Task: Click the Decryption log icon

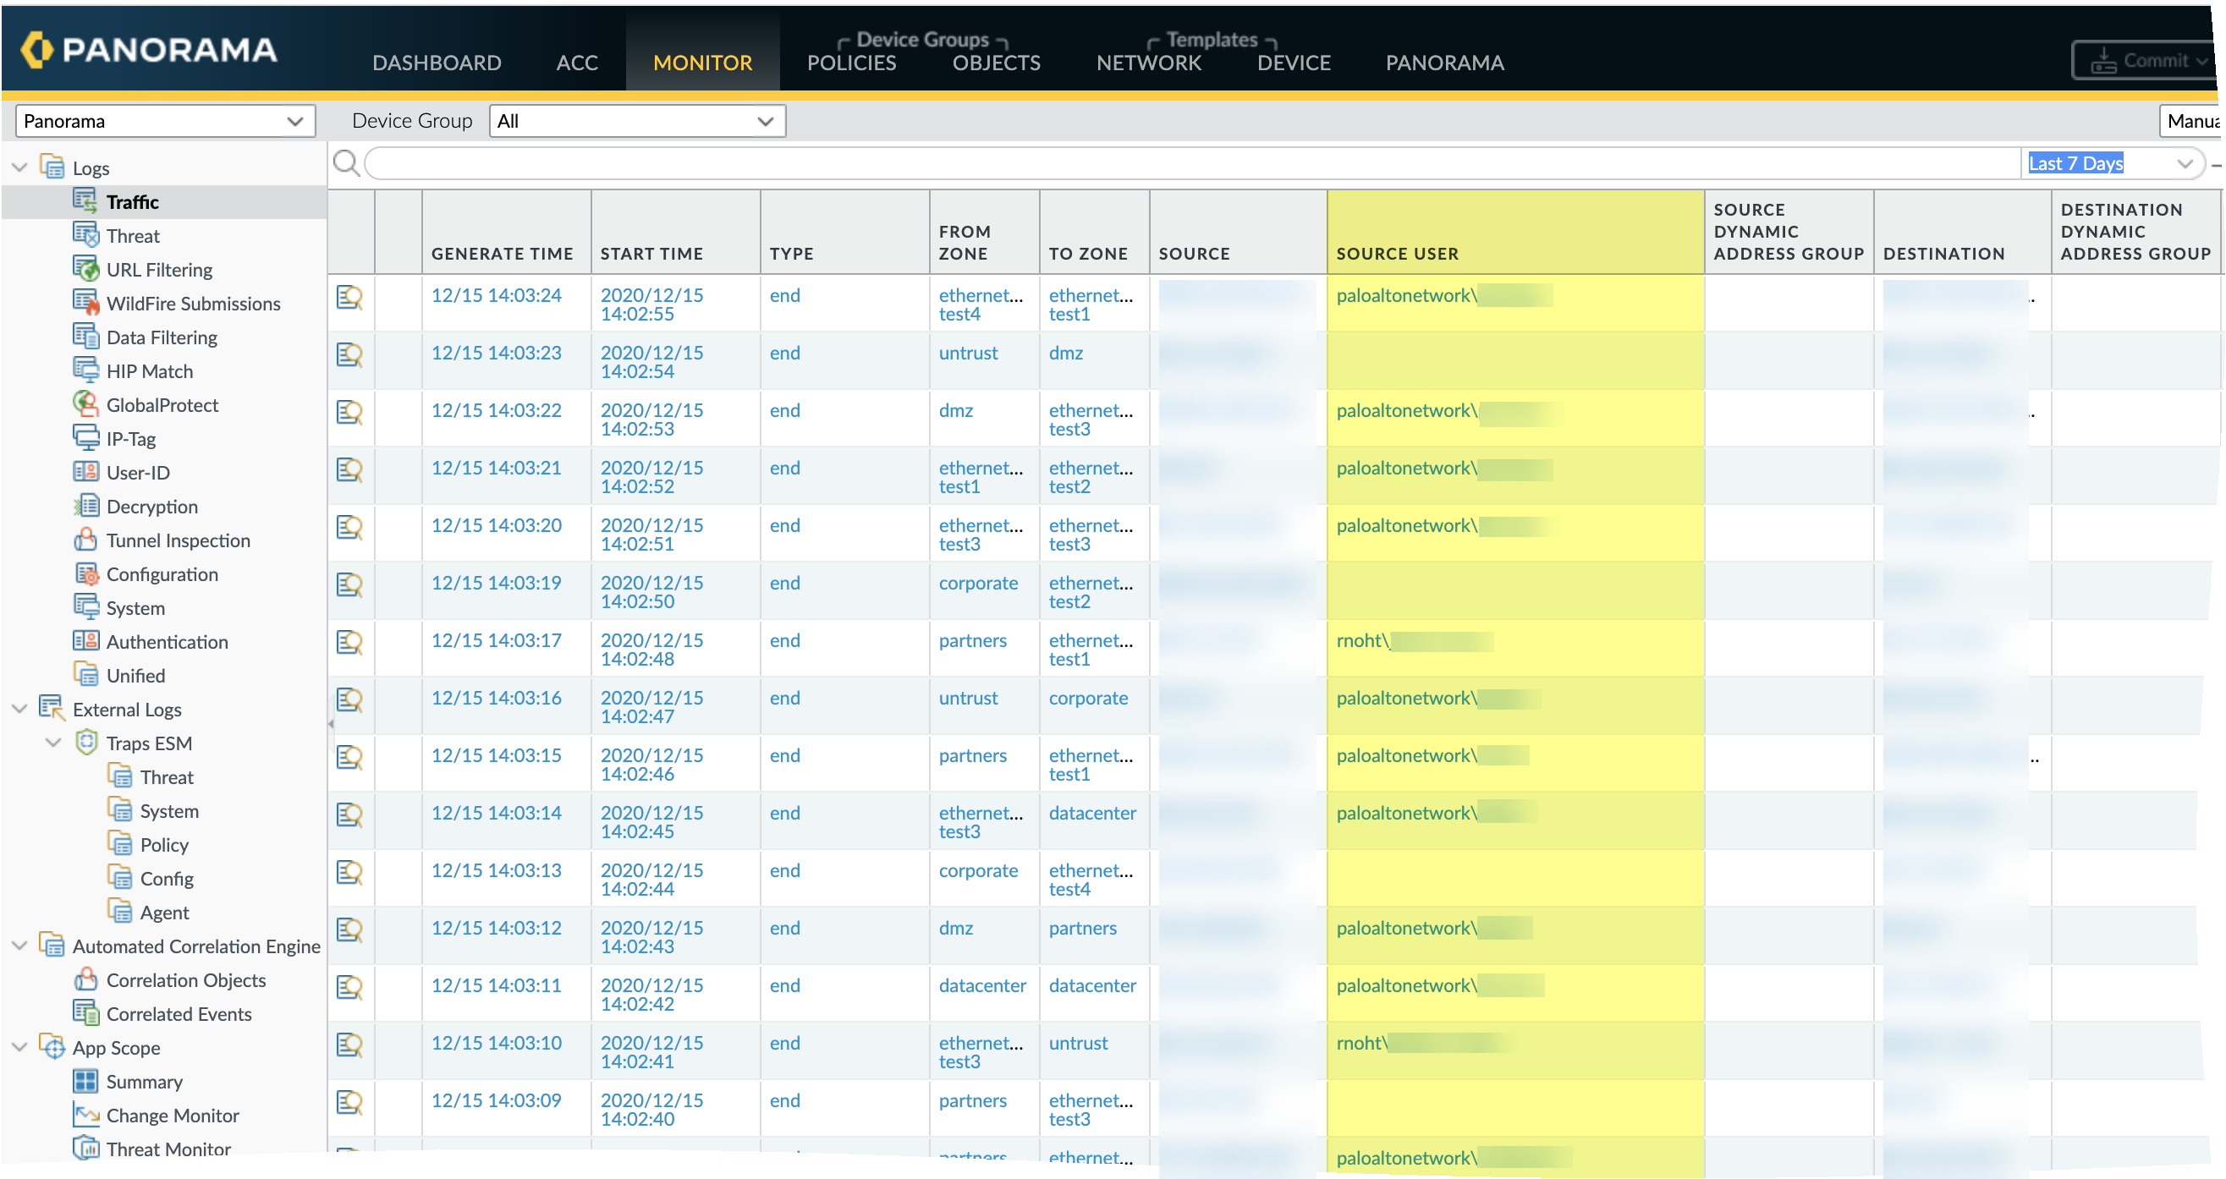Action: point(85,506)
